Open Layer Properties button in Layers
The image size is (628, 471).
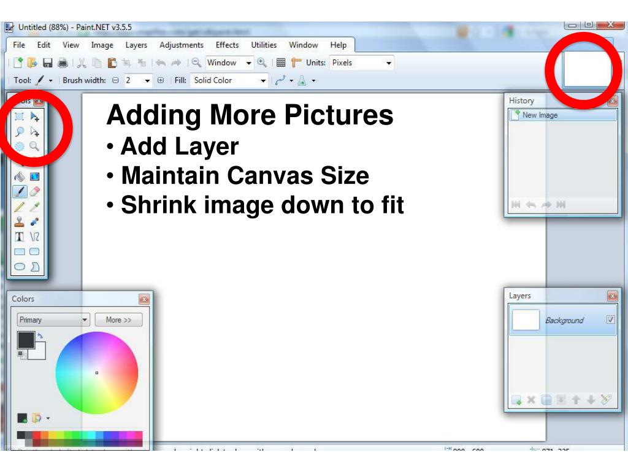(605, 399)
